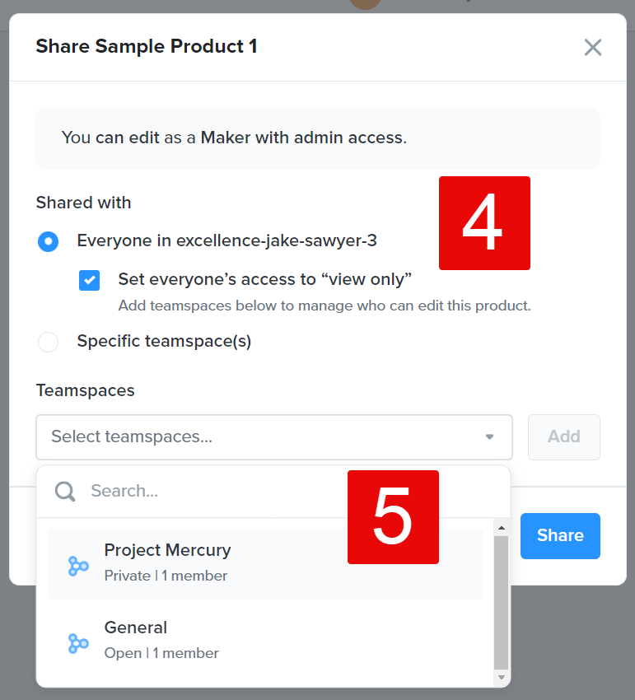Choose General from the teamspace list
The width and height of the screenshot is (635, 700).
click(x=135, y=628)
